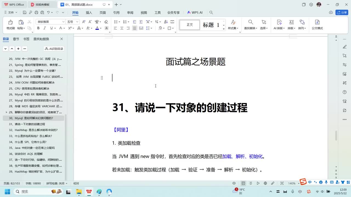Click the decrease font size icon
The height and width of the screenshot is (197, 351).
(x=90, y=22)
